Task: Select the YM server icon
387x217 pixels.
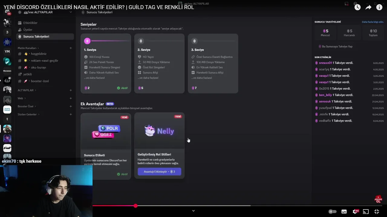Action: tap(7, 51)
